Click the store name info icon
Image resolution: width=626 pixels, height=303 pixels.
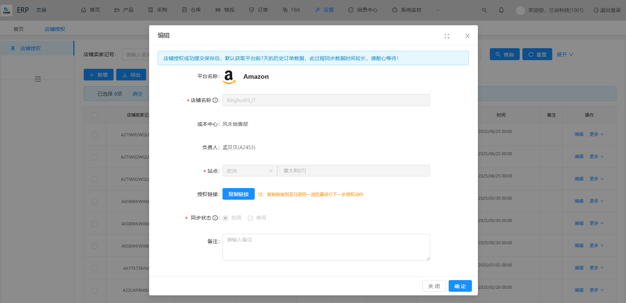point(215,100)
